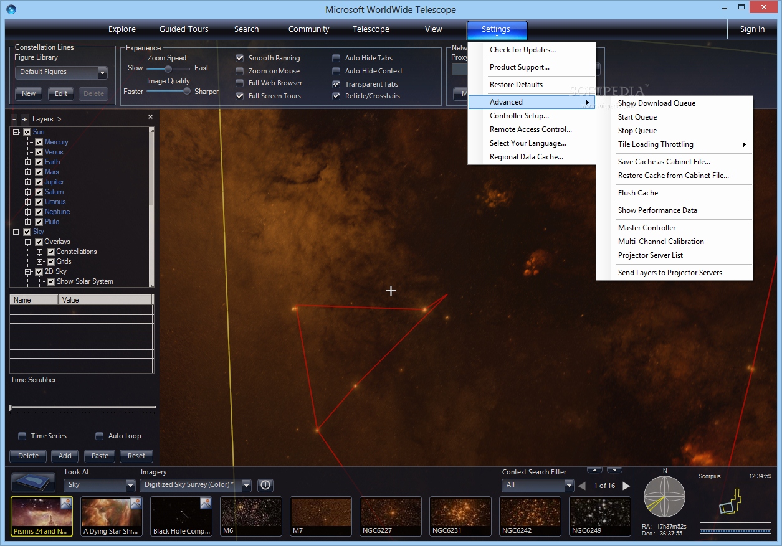
Task: Click the imagery information icon
Action: 265,485
